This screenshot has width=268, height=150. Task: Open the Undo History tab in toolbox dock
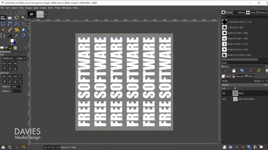11,48
